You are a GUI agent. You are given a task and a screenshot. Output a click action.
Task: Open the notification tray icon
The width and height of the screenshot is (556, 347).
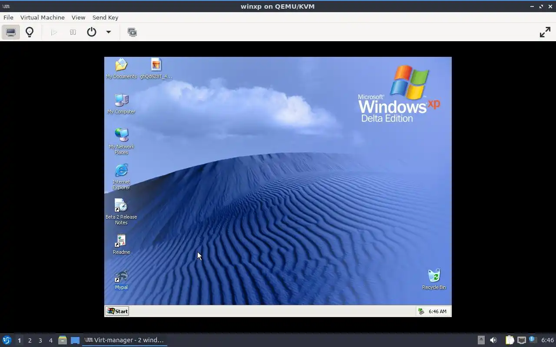(533, 340)
